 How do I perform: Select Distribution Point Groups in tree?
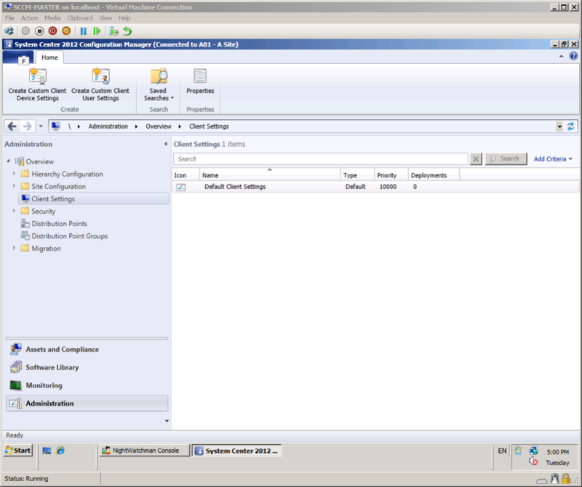(x=69, y=236)
